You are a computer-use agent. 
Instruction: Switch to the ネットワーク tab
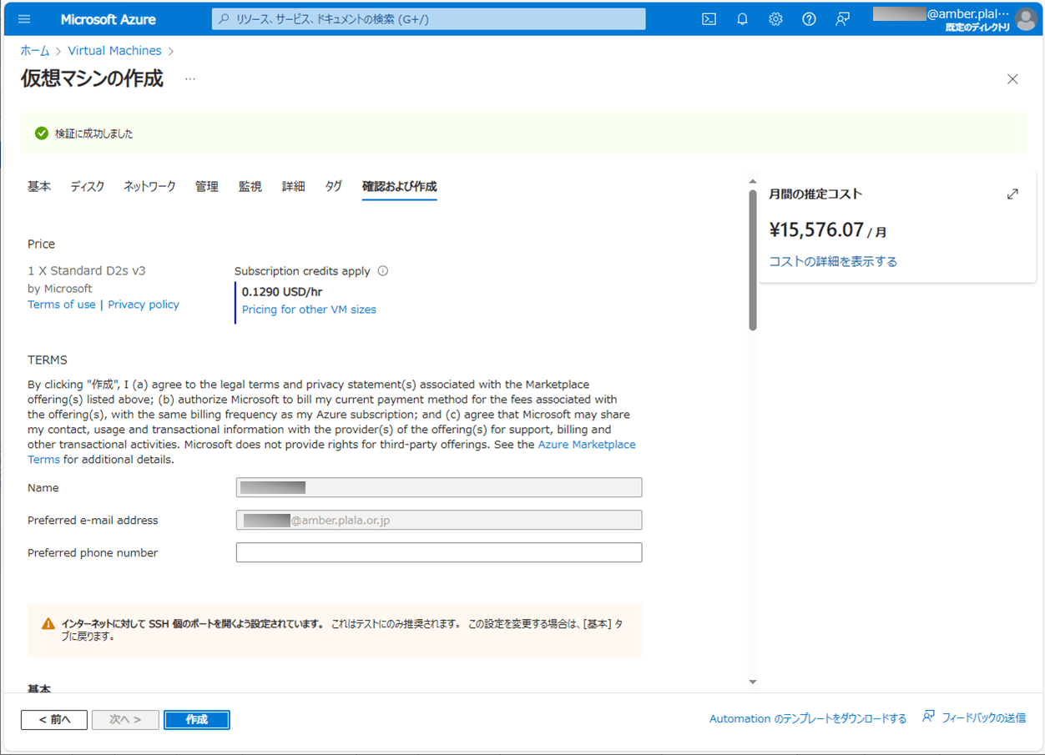[149, 186]
